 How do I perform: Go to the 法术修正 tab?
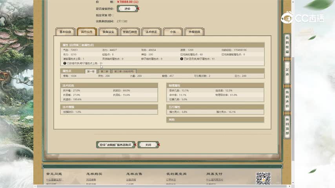pos(151,32)
